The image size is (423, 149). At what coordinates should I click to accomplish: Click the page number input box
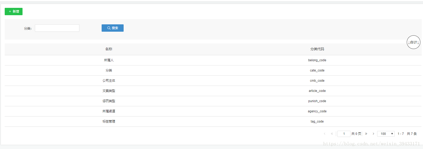point(344,134)
